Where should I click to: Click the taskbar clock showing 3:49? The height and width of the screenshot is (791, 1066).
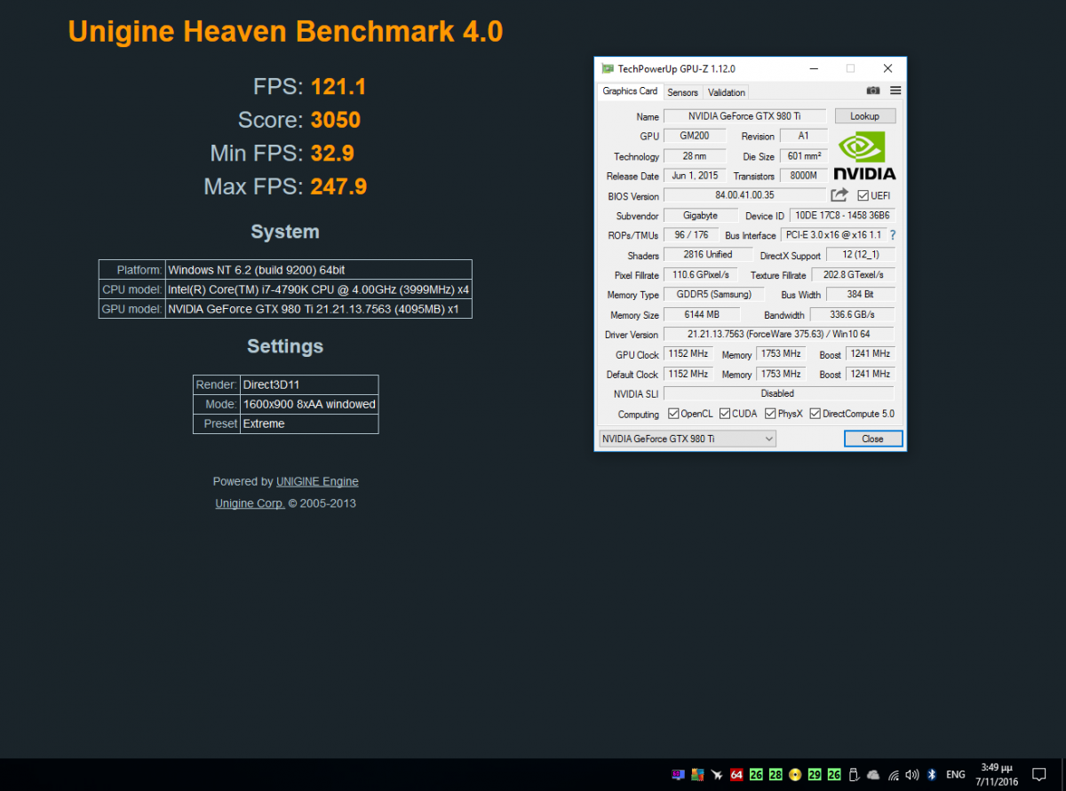pos(998,774)
